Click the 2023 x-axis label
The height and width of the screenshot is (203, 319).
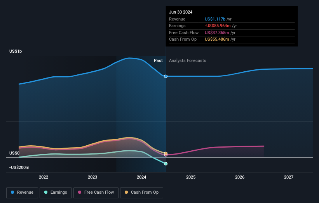pos(92,177)
